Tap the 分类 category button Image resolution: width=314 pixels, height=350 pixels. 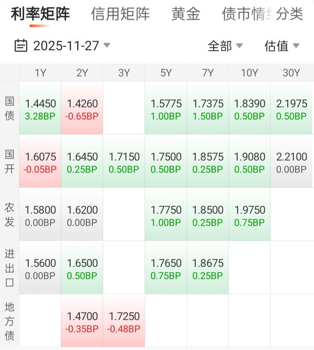click(290, 14)
